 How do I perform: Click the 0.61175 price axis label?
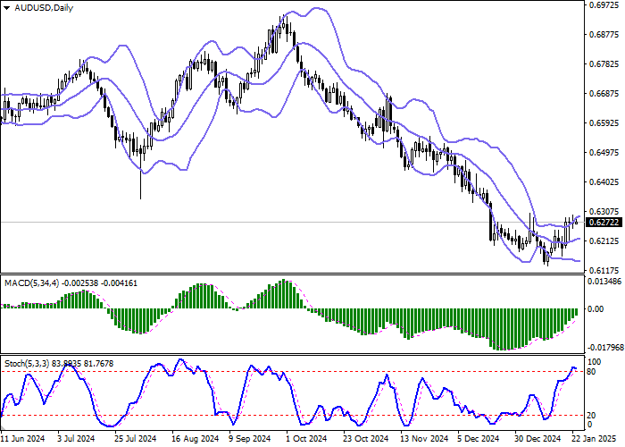coord(604,270)
